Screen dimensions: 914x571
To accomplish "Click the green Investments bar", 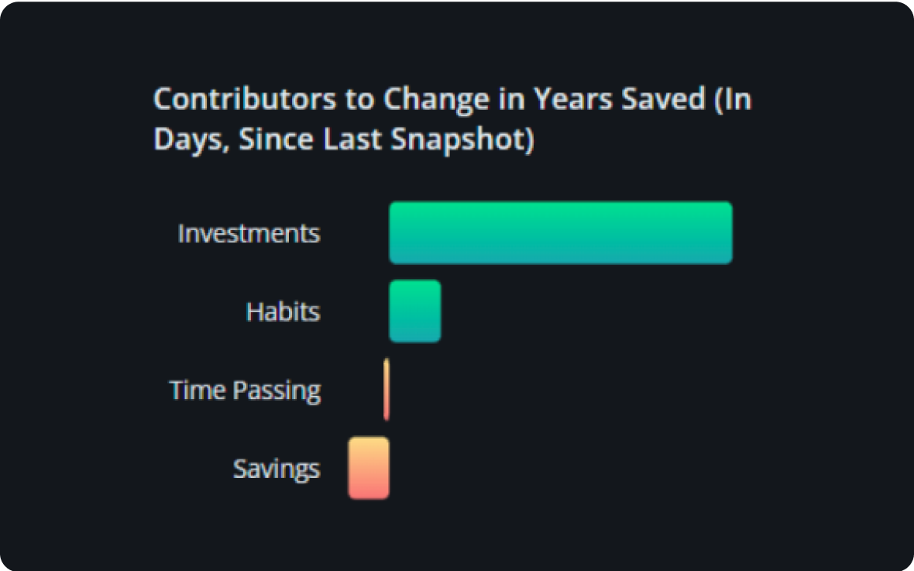I will [x=560, y=232].
